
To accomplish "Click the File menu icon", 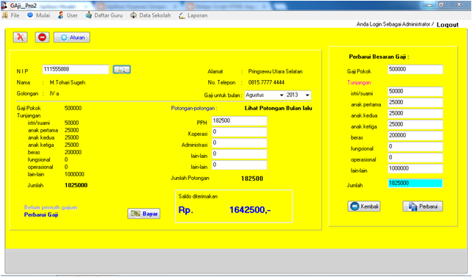I will tap(5, 15).
